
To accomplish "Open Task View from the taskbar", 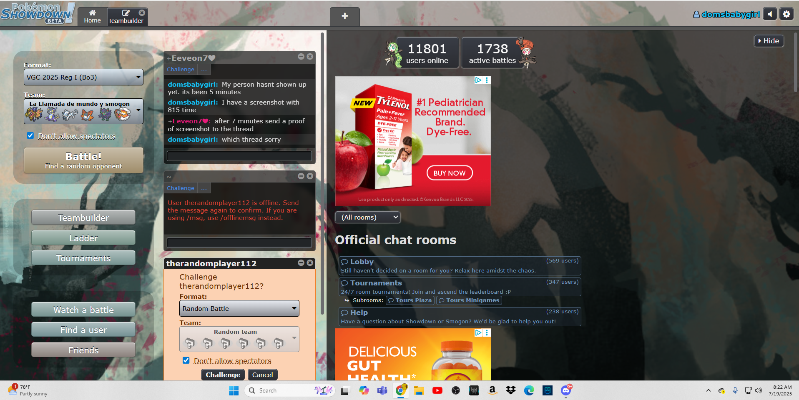I will pyautogui.click(x=344, y=390).
